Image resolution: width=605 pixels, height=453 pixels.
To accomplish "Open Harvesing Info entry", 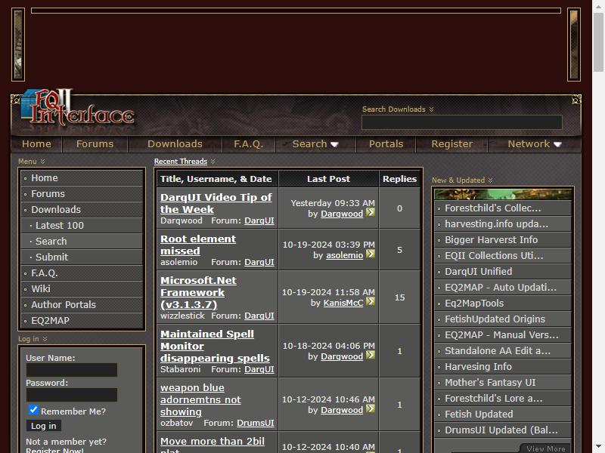I will click(x=502, y=367).
